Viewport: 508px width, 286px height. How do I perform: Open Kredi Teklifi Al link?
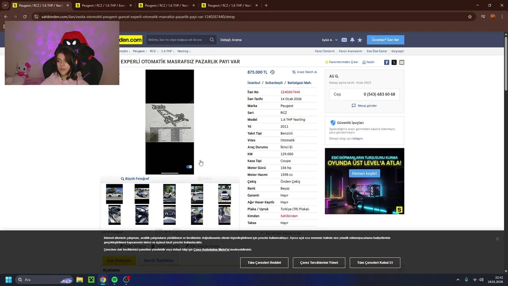[304, 72]
